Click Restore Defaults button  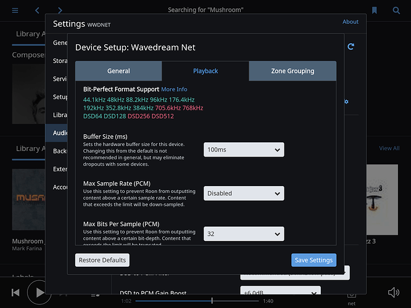click(102, 260)
